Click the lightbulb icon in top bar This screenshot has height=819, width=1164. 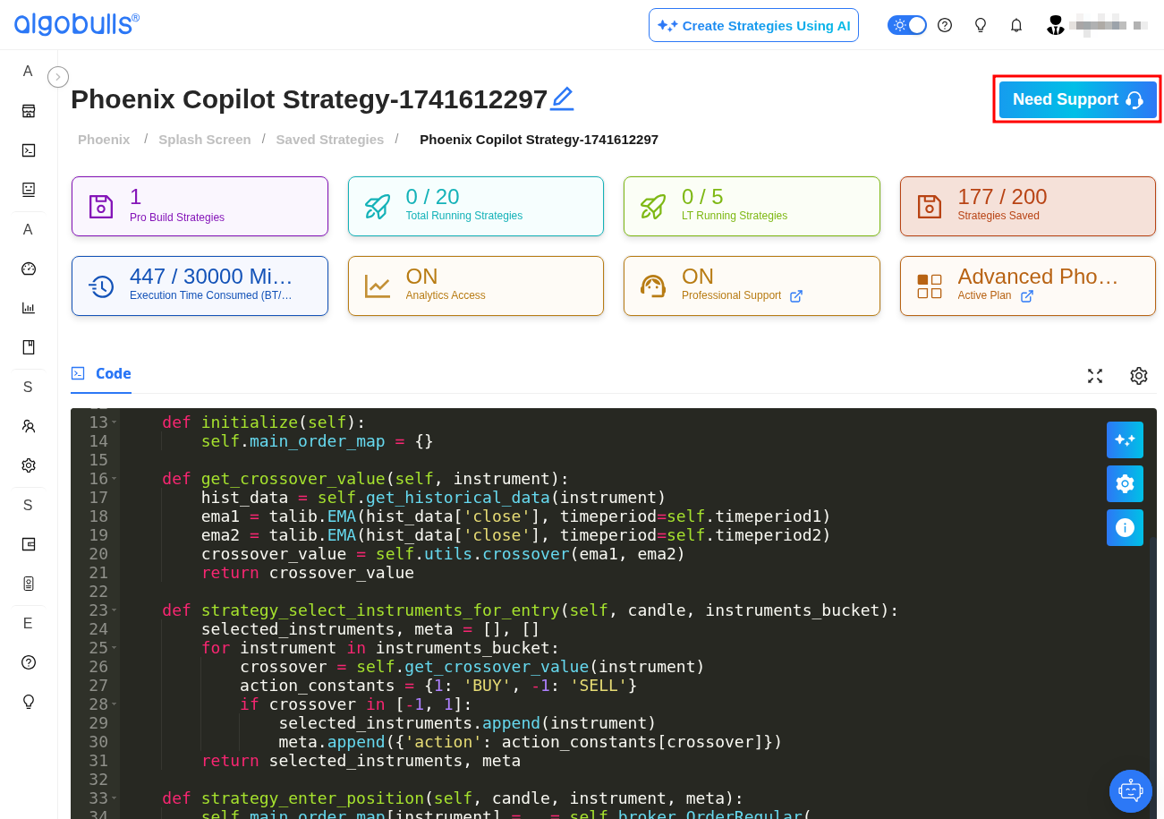(x=981, y=25)
